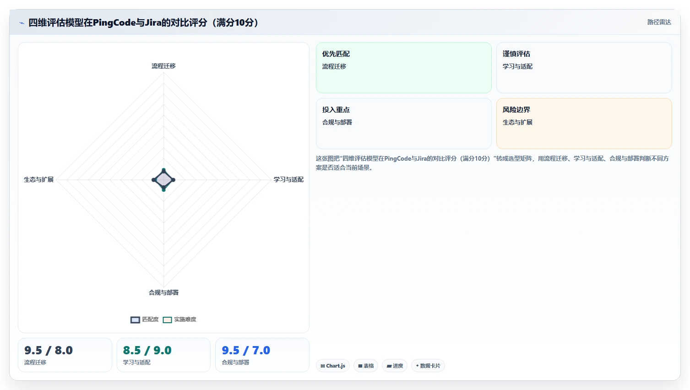The height and width of the screenshot is (390, 690).
Task: Open the 9.5 / 7.0 合规与部署 score card
Action: click(x=262, y=355)
